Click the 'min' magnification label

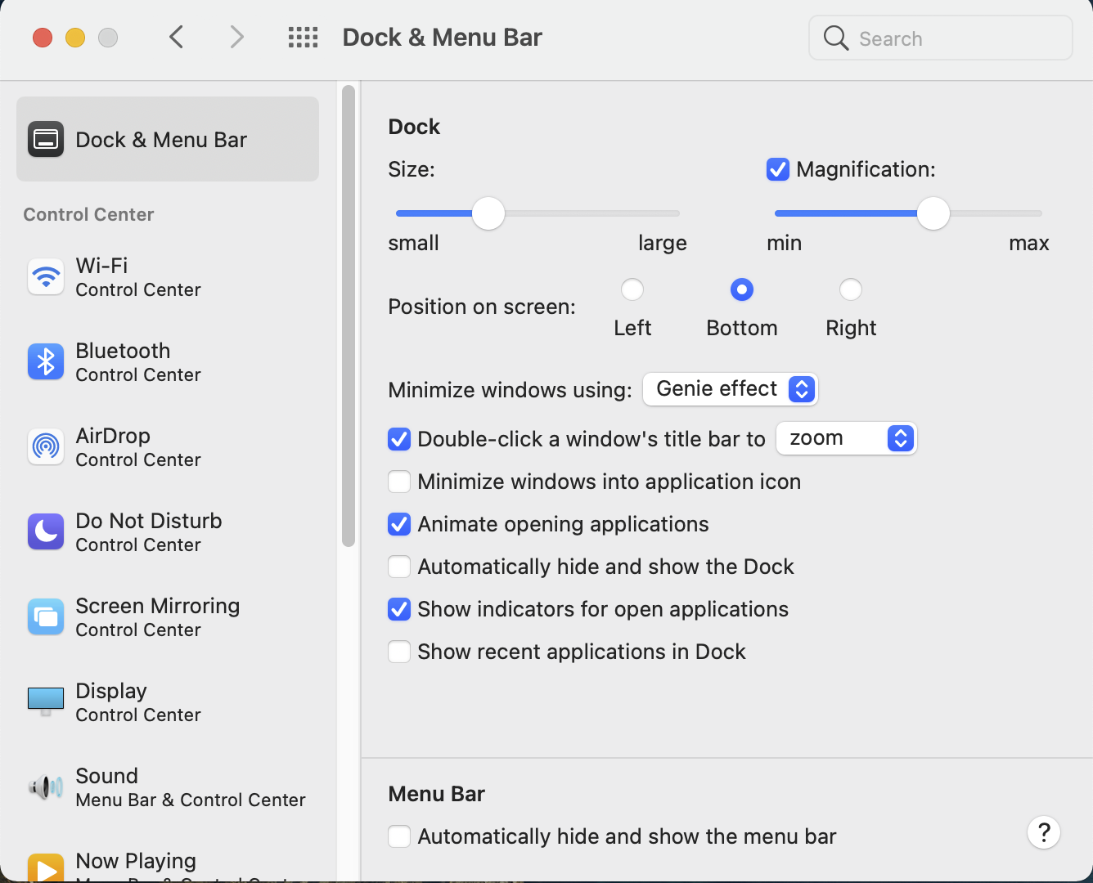click(784, 243)
